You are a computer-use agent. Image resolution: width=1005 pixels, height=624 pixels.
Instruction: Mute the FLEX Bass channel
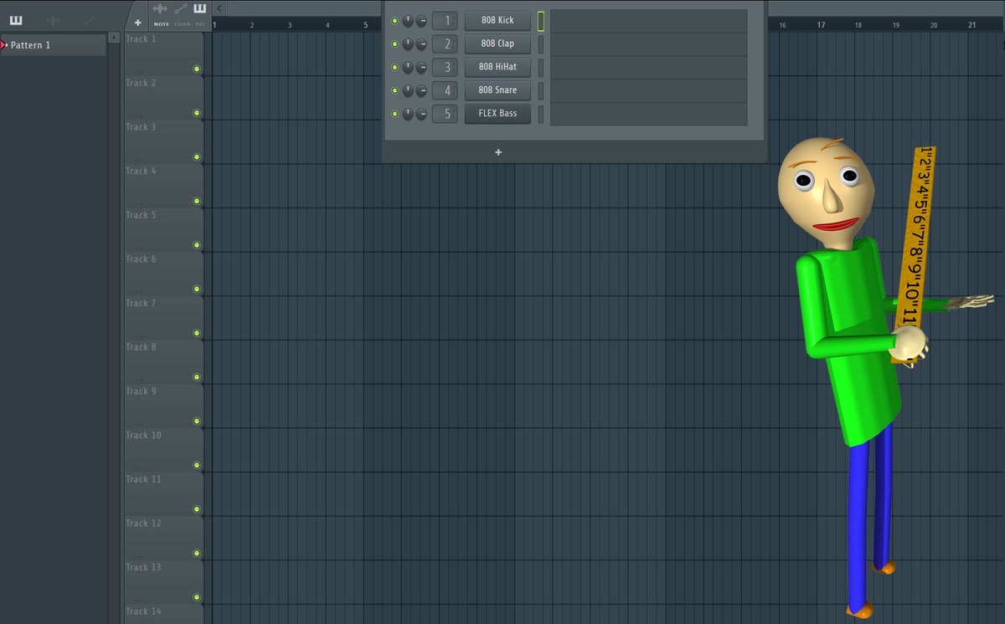[x=394, y=114]
